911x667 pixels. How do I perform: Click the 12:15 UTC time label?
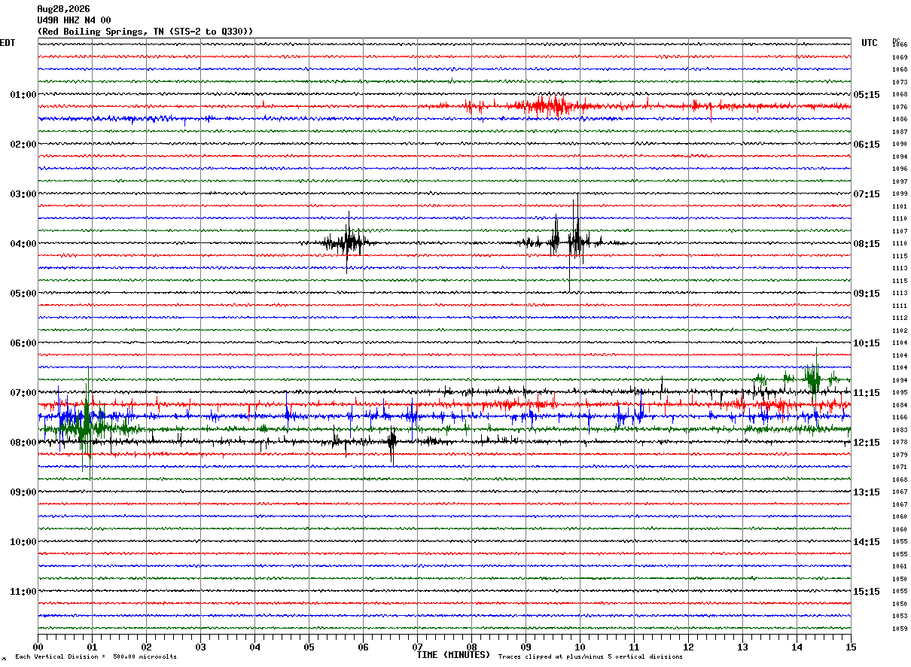click(867, 443)
